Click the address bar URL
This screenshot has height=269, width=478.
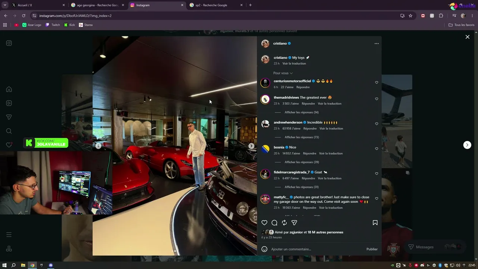coord(75,16)
